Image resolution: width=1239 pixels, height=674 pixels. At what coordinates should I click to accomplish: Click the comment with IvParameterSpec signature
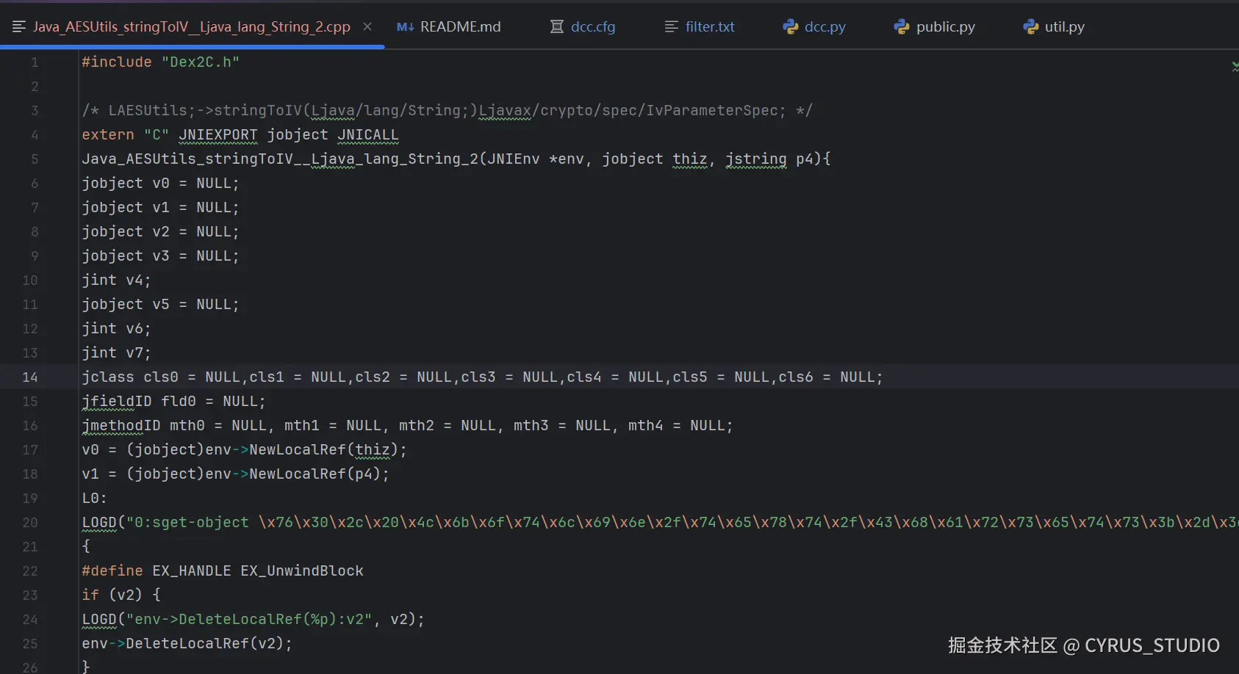[448, 111]
